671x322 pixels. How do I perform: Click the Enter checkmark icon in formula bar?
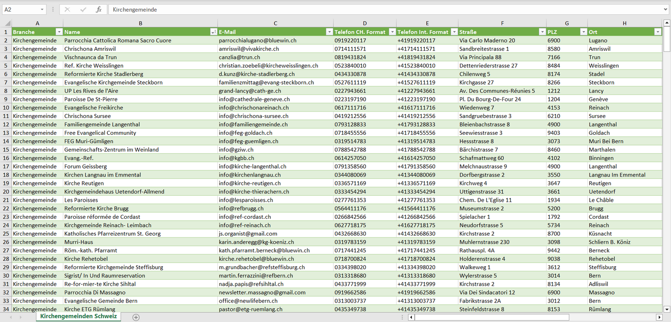(83, 9)
